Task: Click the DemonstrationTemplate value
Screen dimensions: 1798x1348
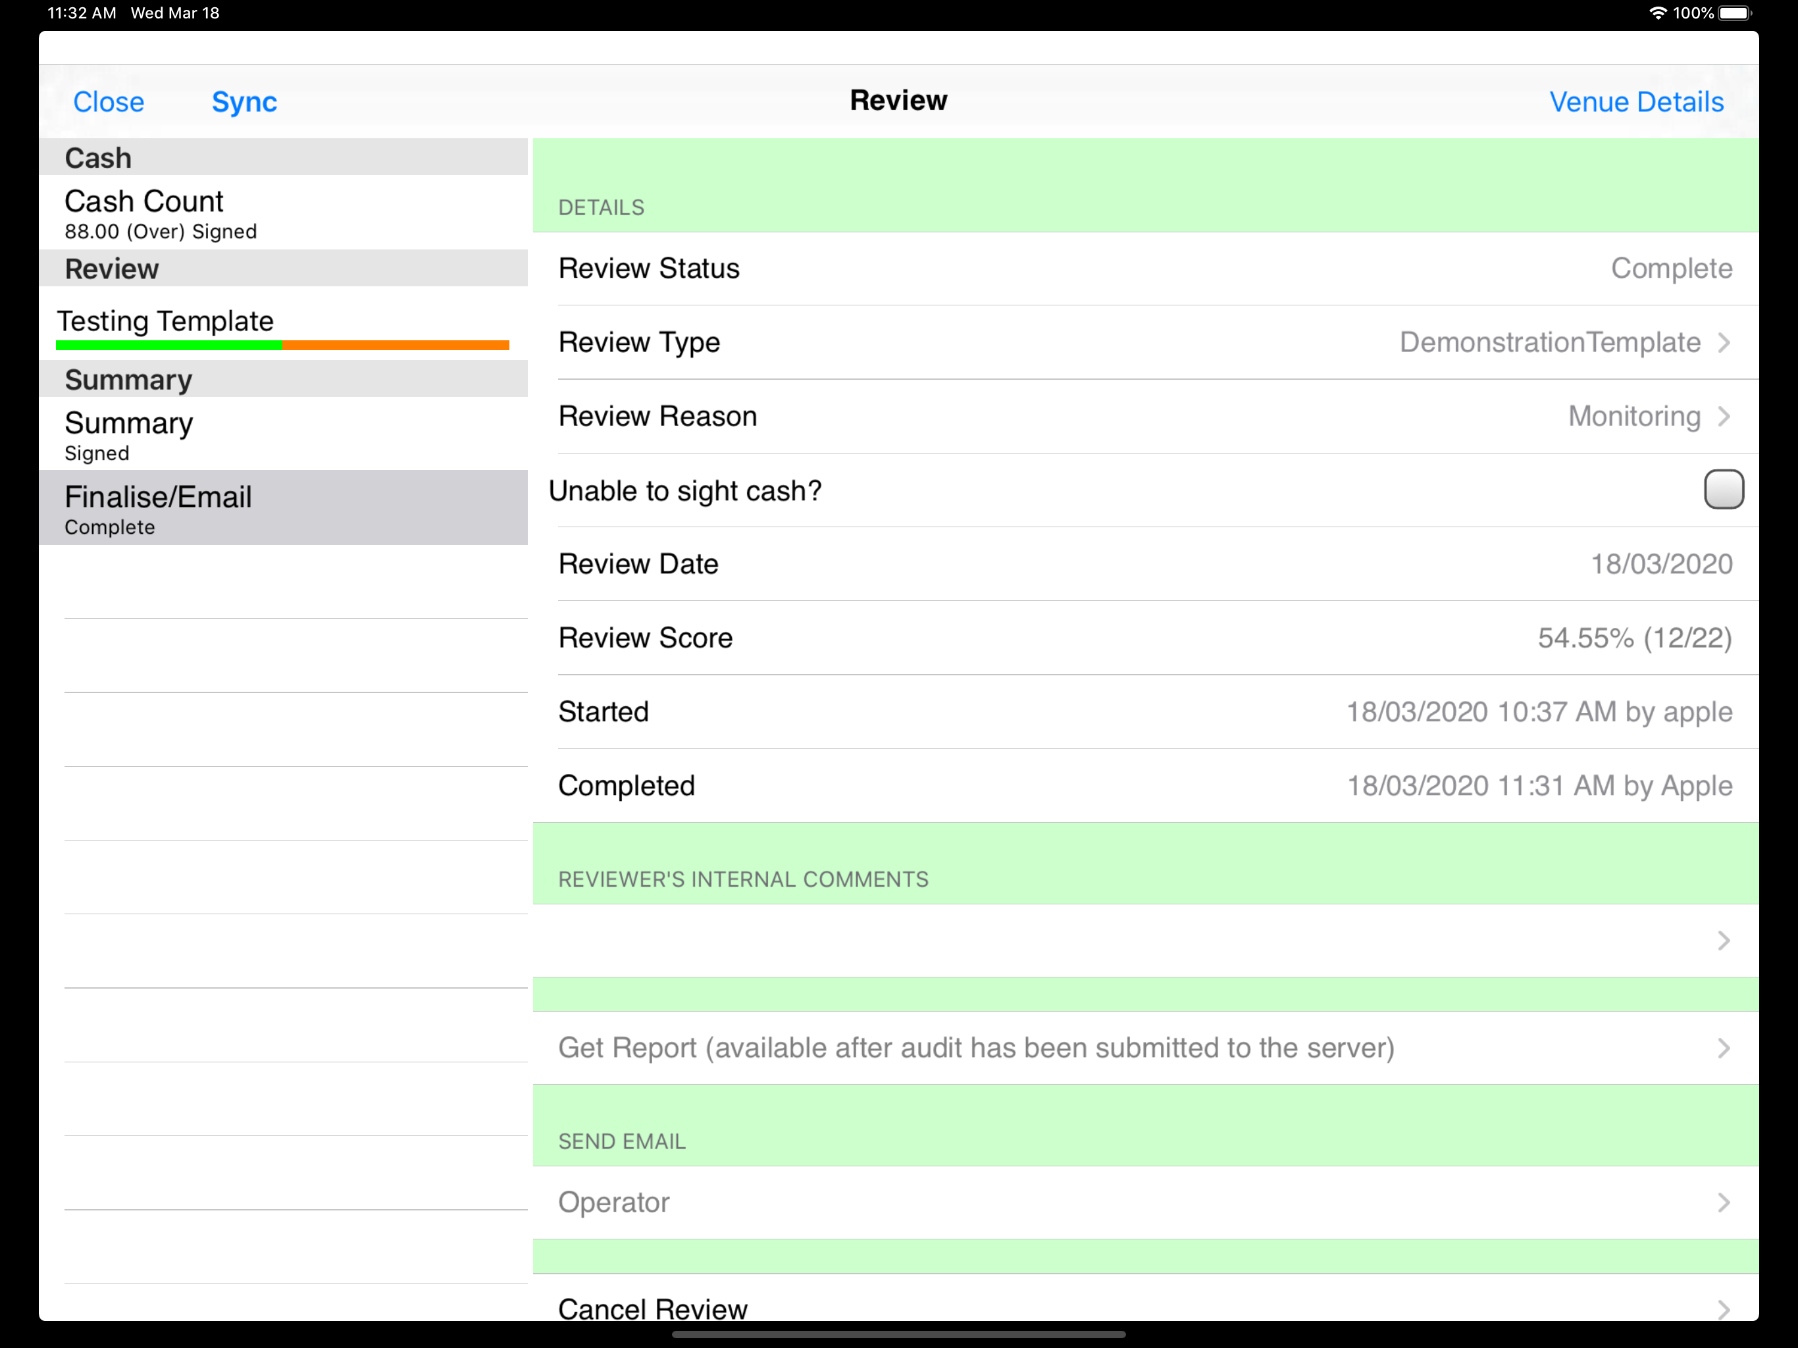Action: [x=1549, y=342]
